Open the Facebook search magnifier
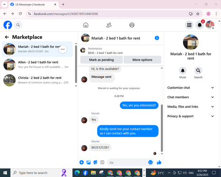The image size is (221, 177). click(18, 25)
